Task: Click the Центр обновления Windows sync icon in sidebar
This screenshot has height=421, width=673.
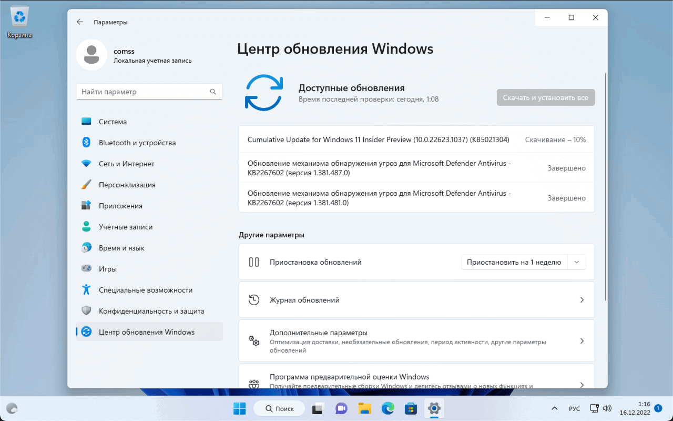Action: pyautogui.click(x=87, y=332)
